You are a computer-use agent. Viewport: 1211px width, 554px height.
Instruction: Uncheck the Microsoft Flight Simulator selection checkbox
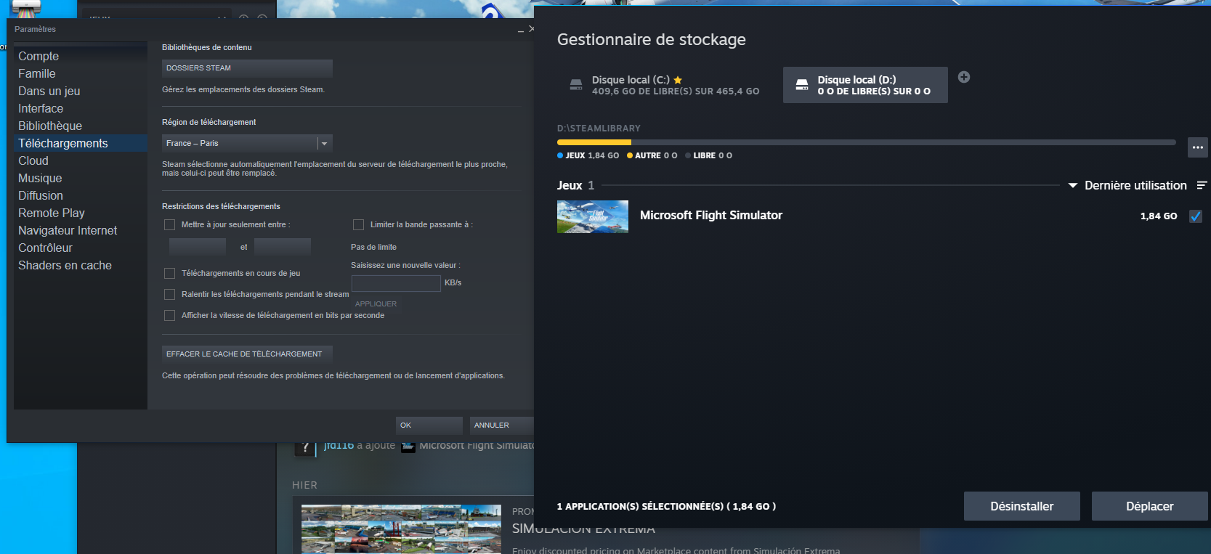pos(1196,216)
